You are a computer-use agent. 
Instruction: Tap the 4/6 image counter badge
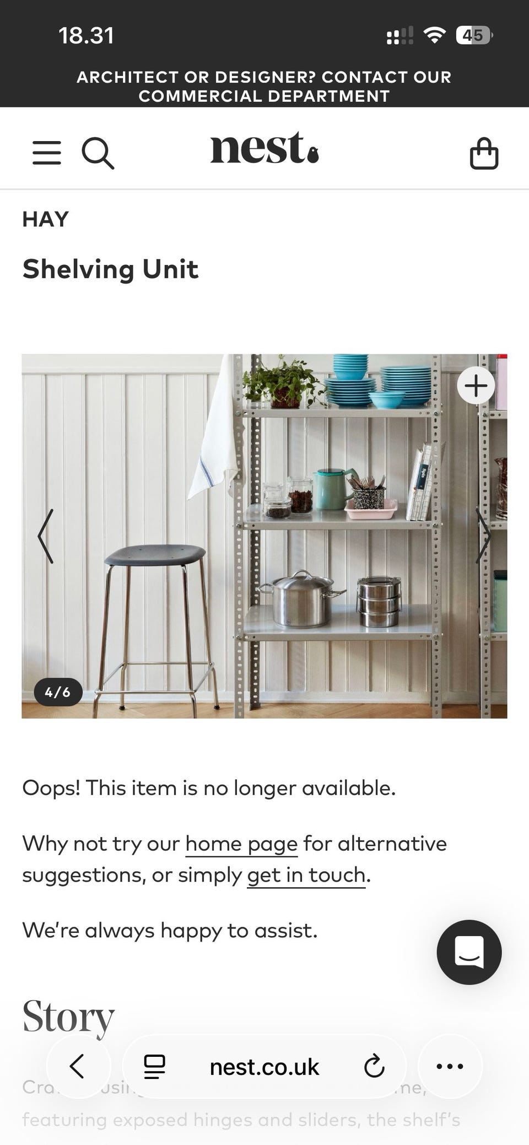coord(58,692)
